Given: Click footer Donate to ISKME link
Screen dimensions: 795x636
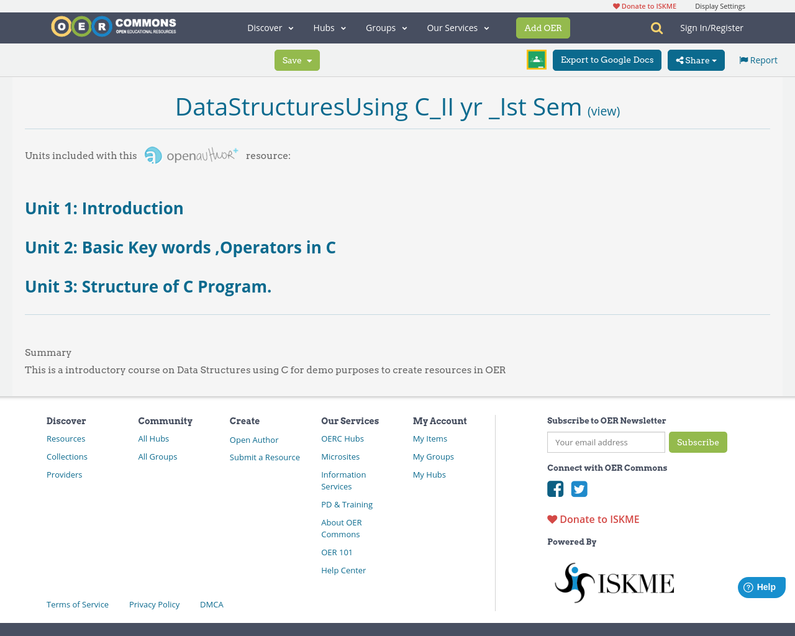Looking at the screenshot, I should 593,519.
